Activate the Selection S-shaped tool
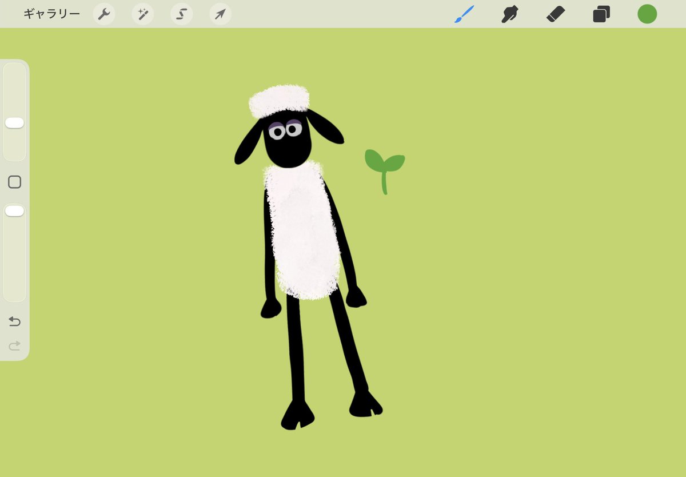The height and width of the screenshot is (477, 686). [x=182, y=14]
